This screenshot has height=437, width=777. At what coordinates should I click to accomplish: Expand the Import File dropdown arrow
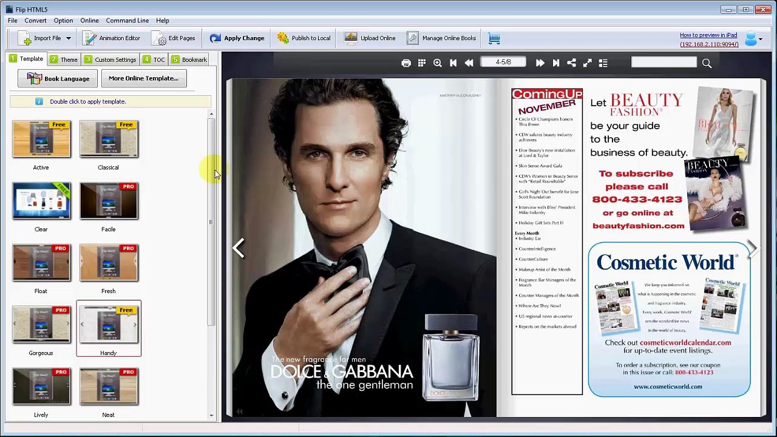[x=69, y=38]
